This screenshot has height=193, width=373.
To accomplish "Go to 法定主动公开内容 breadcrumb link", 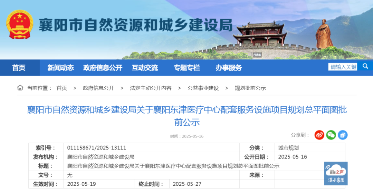I will tap(151, 88).
